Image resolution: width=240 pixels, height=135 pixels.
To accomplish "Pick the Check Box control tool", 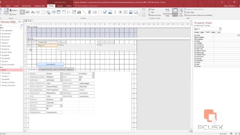I will [x=105, y=12].
